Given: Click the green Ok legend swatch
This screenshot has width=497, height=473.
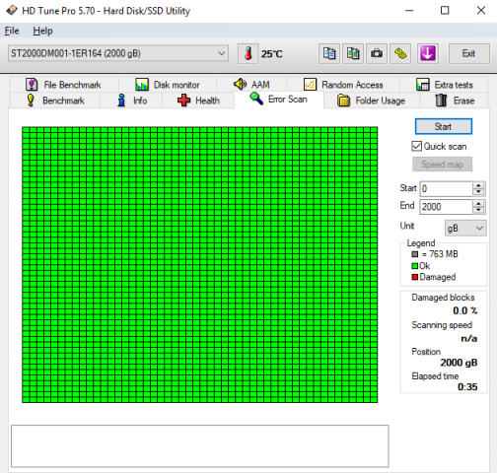Looking at the screenshot, I should coord(415,266).
